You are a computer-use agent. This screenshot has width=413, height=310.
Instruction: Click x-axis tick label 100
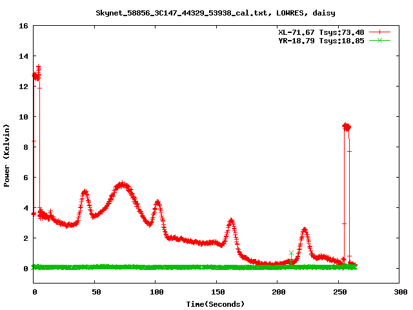pyautogui.click(x=156, y=292)
